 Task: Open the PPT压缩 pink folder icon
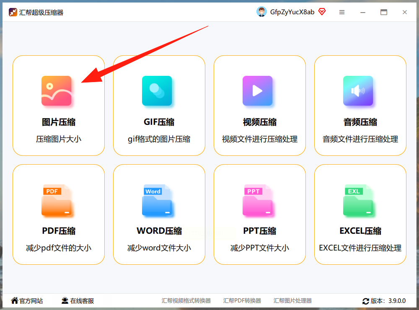[x=258, y=200]
